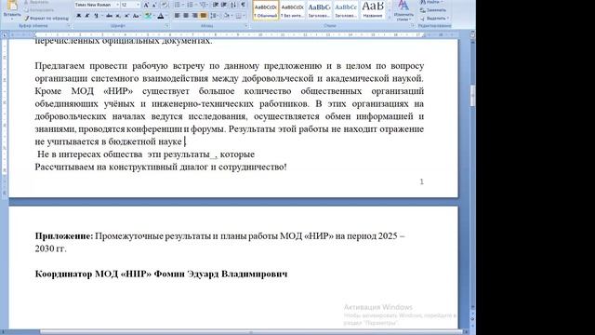Toggle underline formatting
595x335 pixels.
(x=96, y=16)
